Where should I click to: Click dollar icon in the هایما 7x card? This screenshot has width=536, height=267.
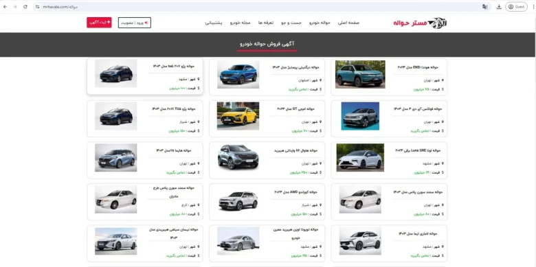pyautogui.click(x=199, y=172)
